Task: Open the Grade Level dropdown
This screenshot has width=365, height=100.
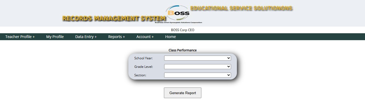Action: [198, 66]
